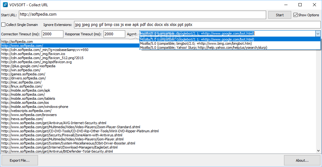Click the VOVSOFT app icon in title bar
Viewport: 322px width, 167px height.
tap(5, 5)
